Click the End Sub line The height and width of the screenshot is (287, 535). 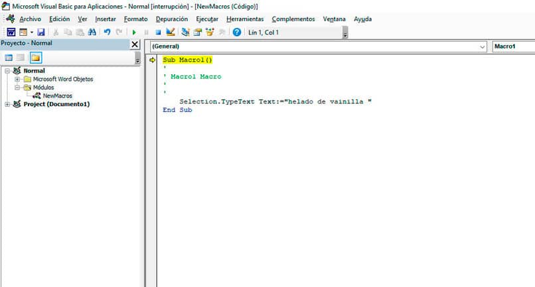click(x=177, y=110)
